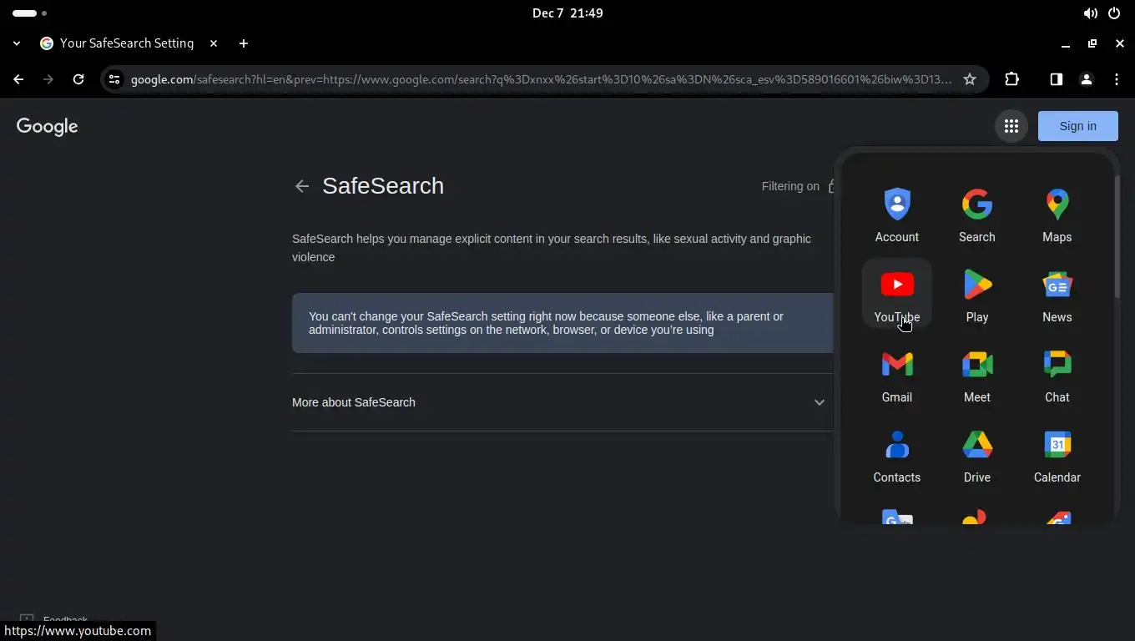This screenshot has width=1135, height=641.
Task: Open Contacts from the apps grid
Action: [896, 456]
